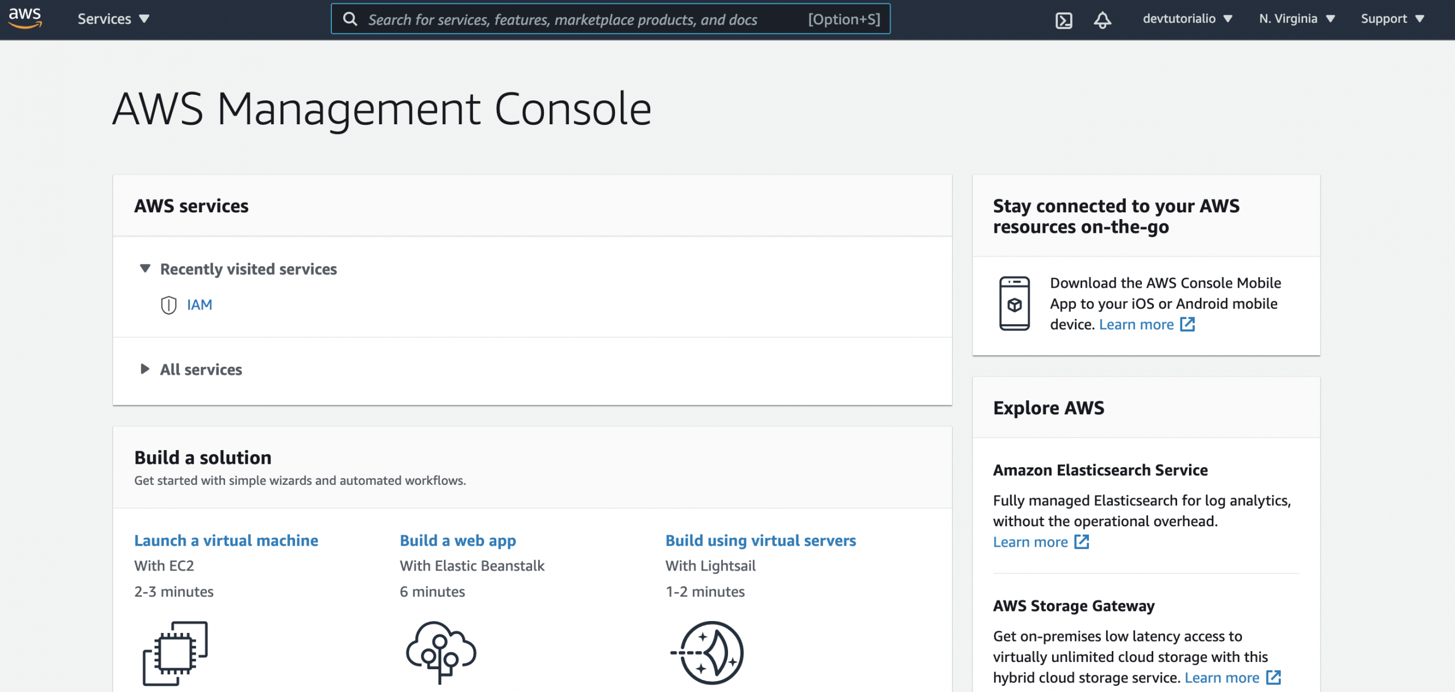1455x692 pixels.
Task: Click the mobile phone app icon
Action: pyautogui.click(x=1015, y=304)
